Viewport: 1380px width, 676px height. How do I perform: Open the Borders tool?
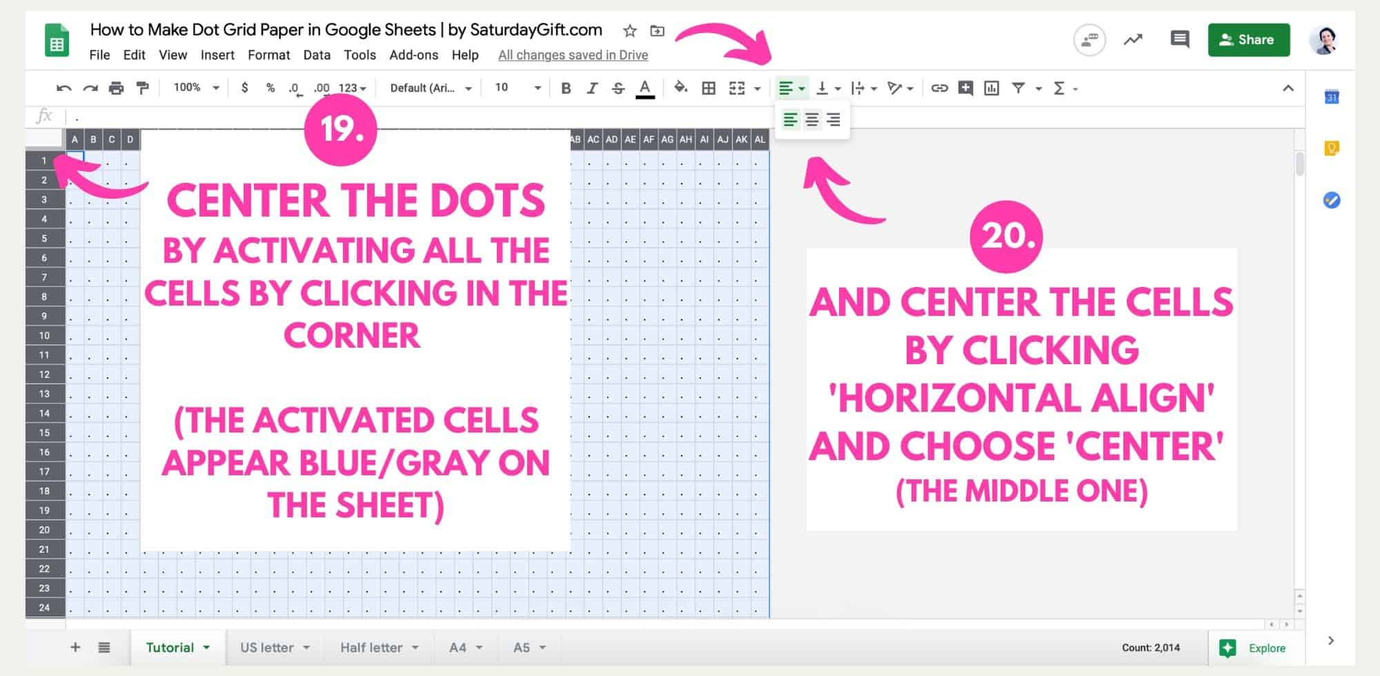[x=709, y=88]
